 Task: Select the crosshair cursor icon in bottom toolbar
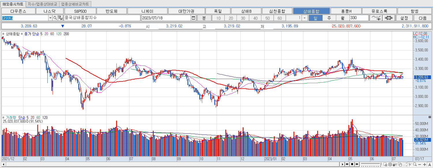point(410,165)
